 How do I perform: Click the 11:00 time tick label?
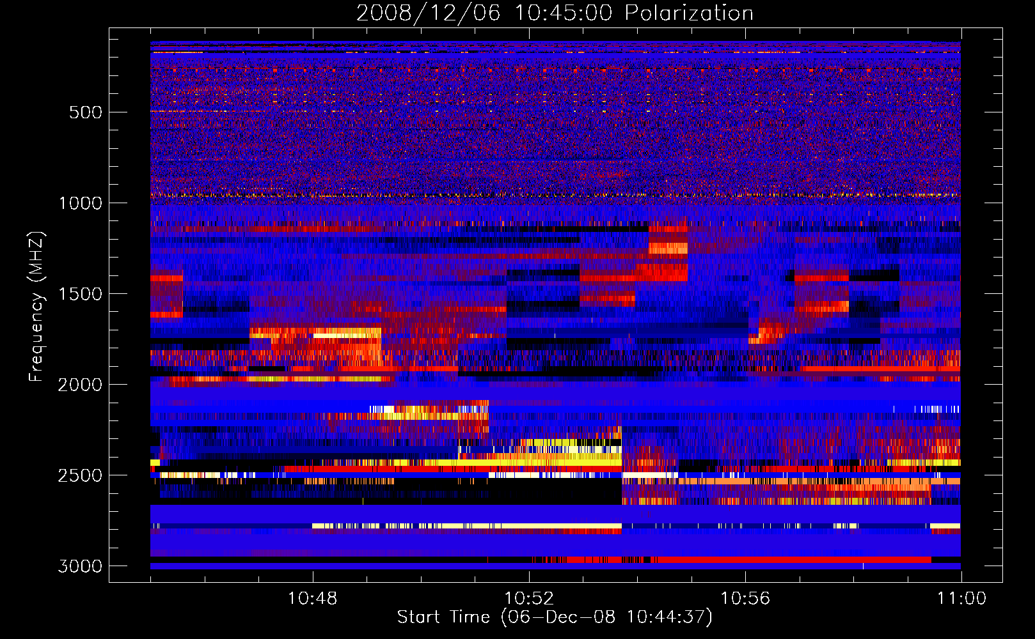[x=961, y=599]
